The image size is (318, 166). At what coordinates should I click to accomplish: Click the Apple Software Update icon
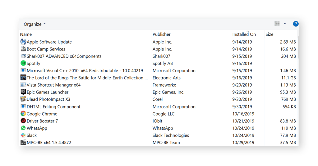coord(23,42)
